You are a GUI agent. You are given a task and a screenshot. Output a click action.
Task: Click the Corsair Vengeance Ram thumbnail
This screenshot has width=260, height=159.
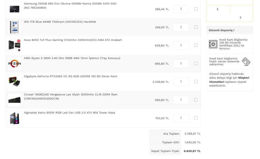click(x=14, y=100)
